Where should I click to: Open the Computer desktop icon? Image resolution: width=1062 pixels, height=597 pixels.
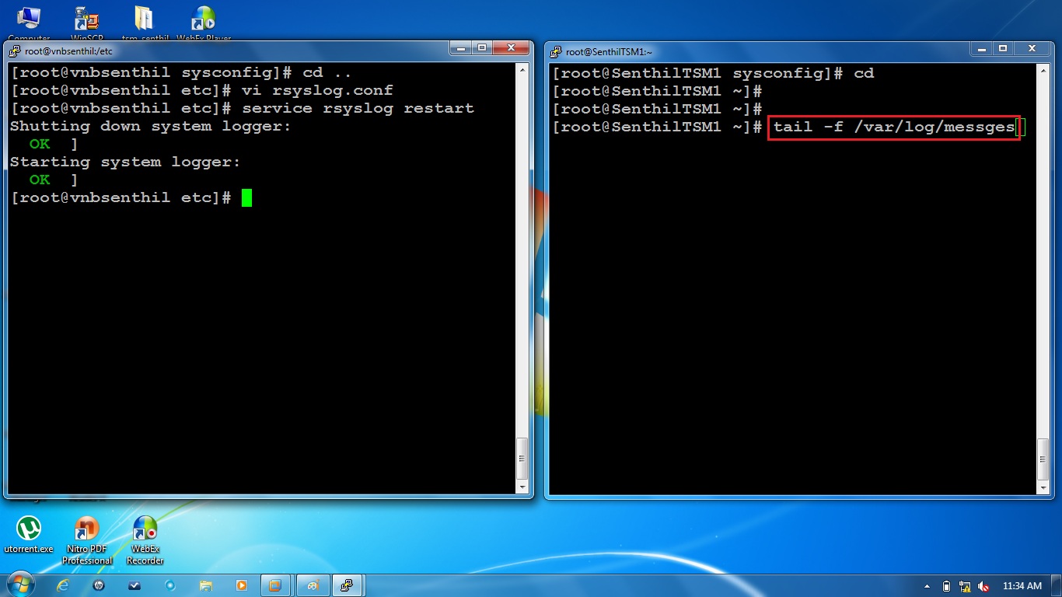click(x=28, y=16)
